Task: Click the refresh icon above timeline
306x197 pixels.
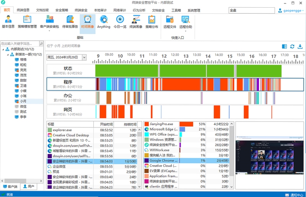Action: tap(292, 46)
